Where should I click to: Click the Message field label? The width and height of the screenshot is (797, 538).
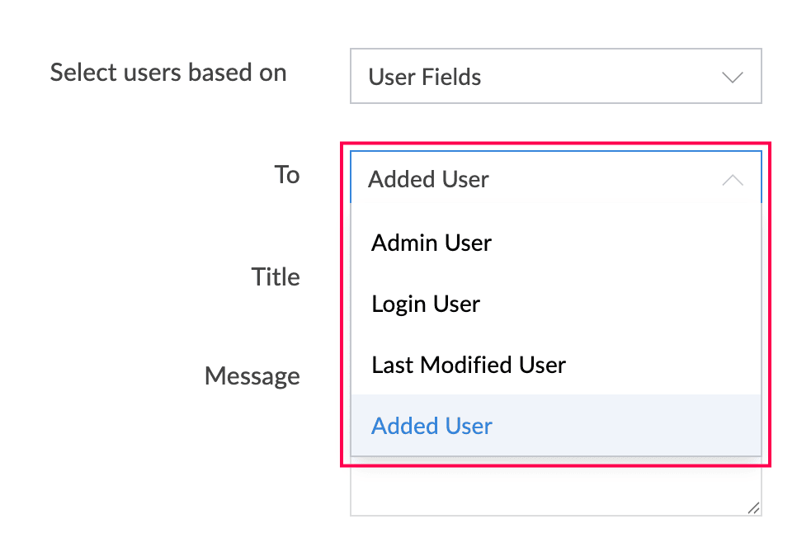[x=252, y=376]
